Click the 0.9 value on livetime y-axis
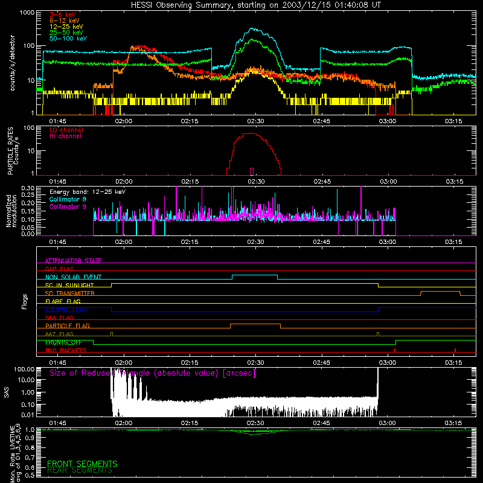 [x=30, y=438]
